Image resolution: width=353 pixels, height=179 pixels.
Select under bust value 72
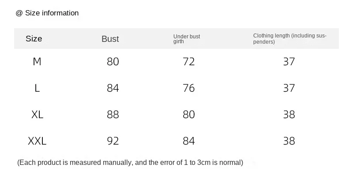tap(189, 62)
